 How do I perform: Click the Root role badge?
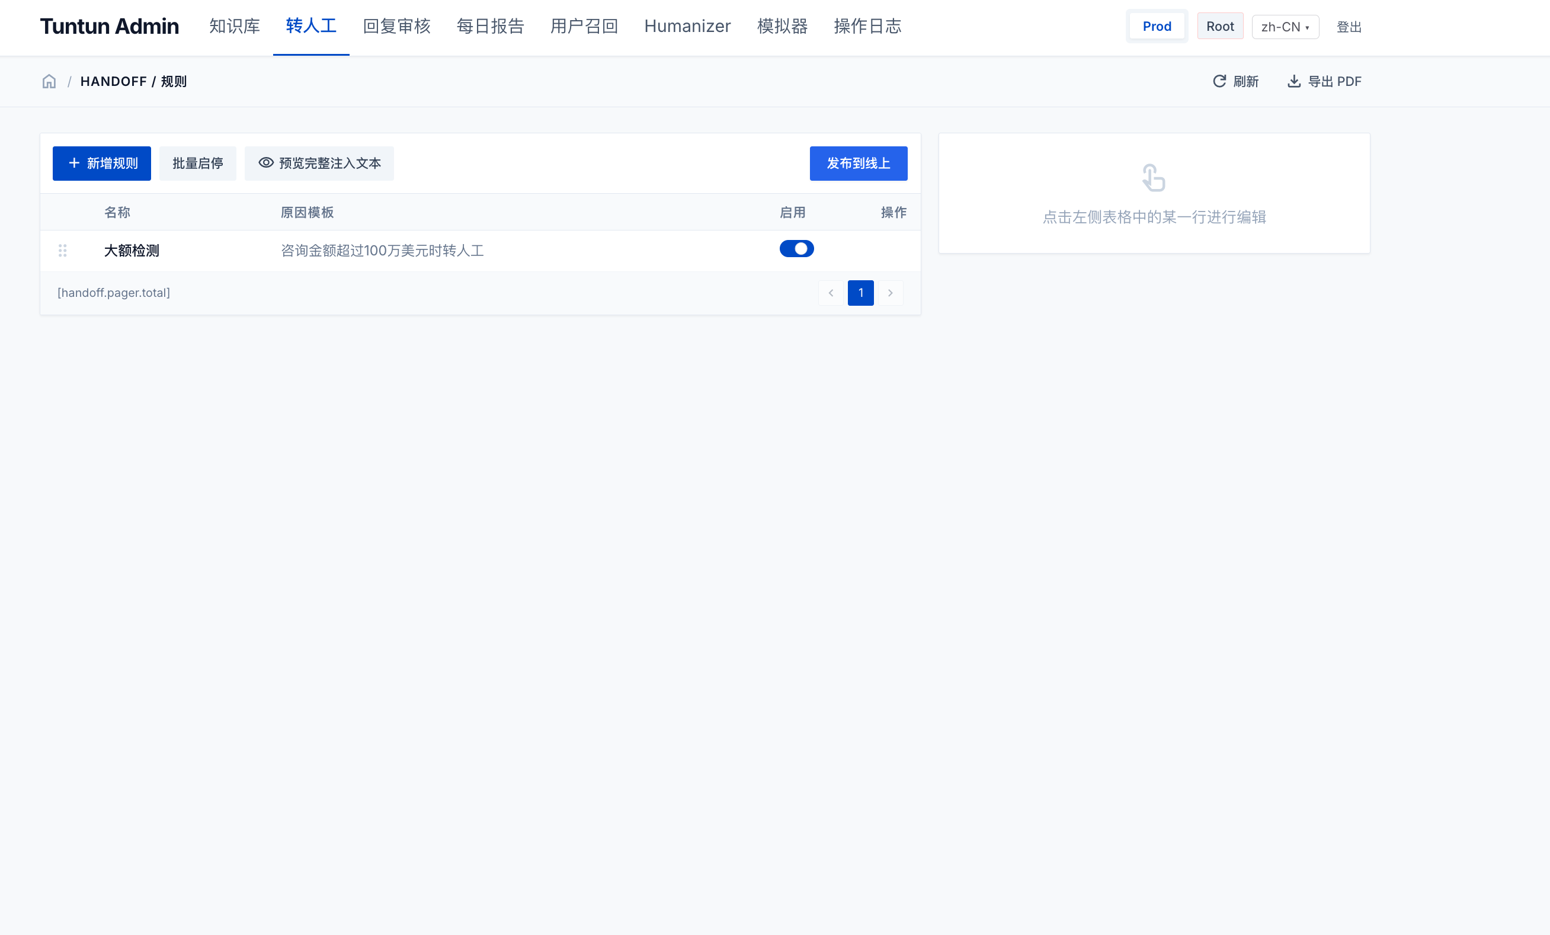pyautogui.click(x=1221, y=27)
